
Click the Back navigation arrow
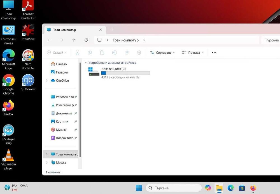(49, 40)
